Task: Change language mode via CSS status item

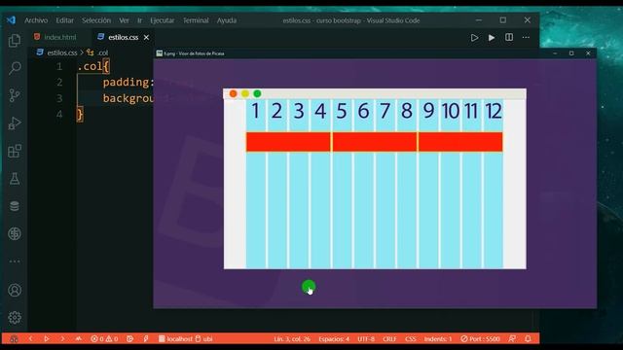Action: 411,339
